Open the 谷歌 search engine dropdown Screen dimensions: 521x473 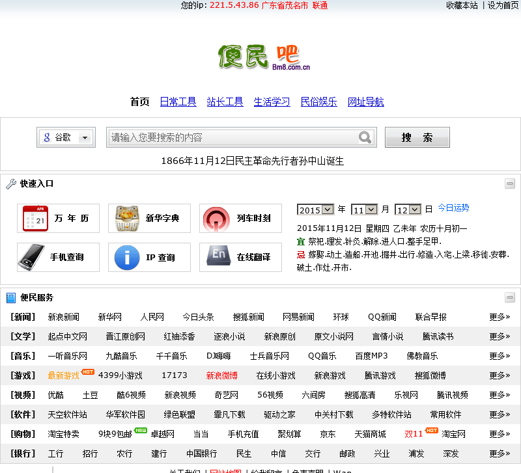point(66,137)
